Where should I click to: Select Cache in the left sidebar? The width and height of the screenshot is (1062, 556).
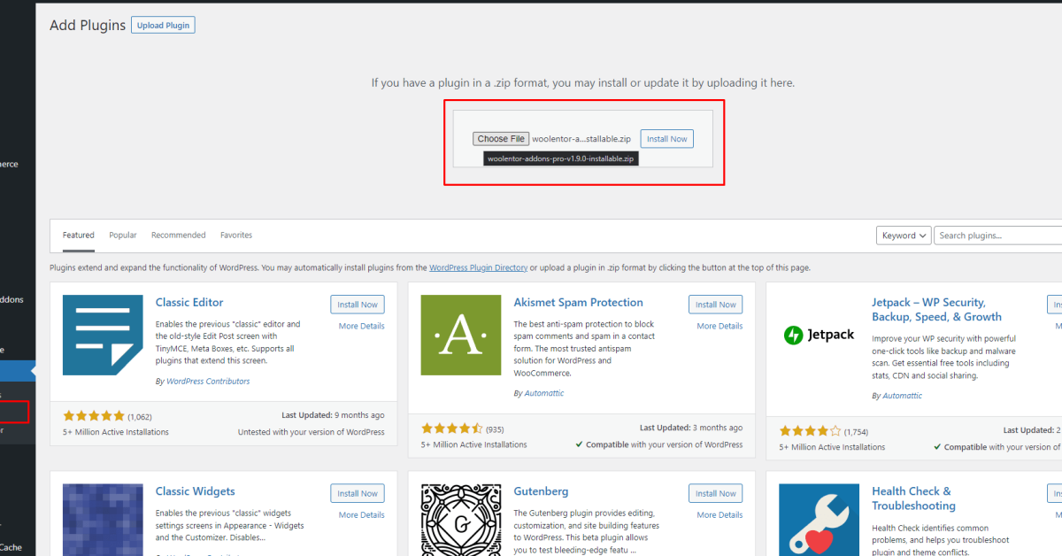tap(12, 546)
